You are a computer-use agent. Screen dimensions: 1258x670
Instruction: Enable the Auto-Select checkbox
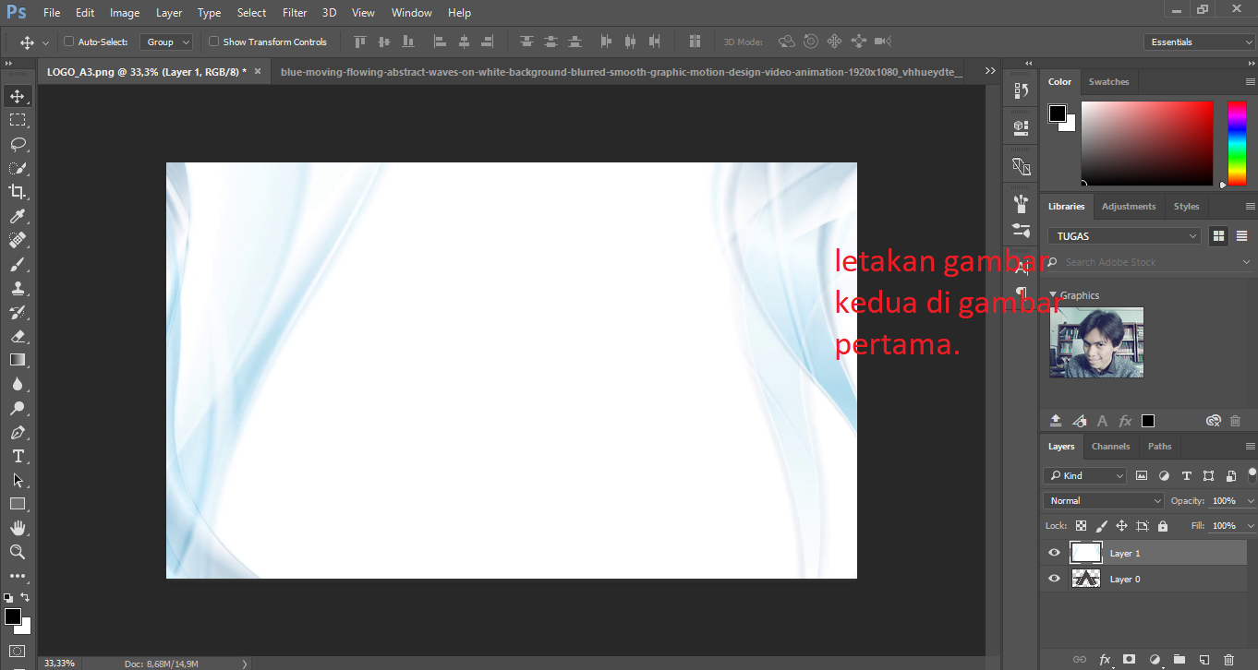(68, 41)
